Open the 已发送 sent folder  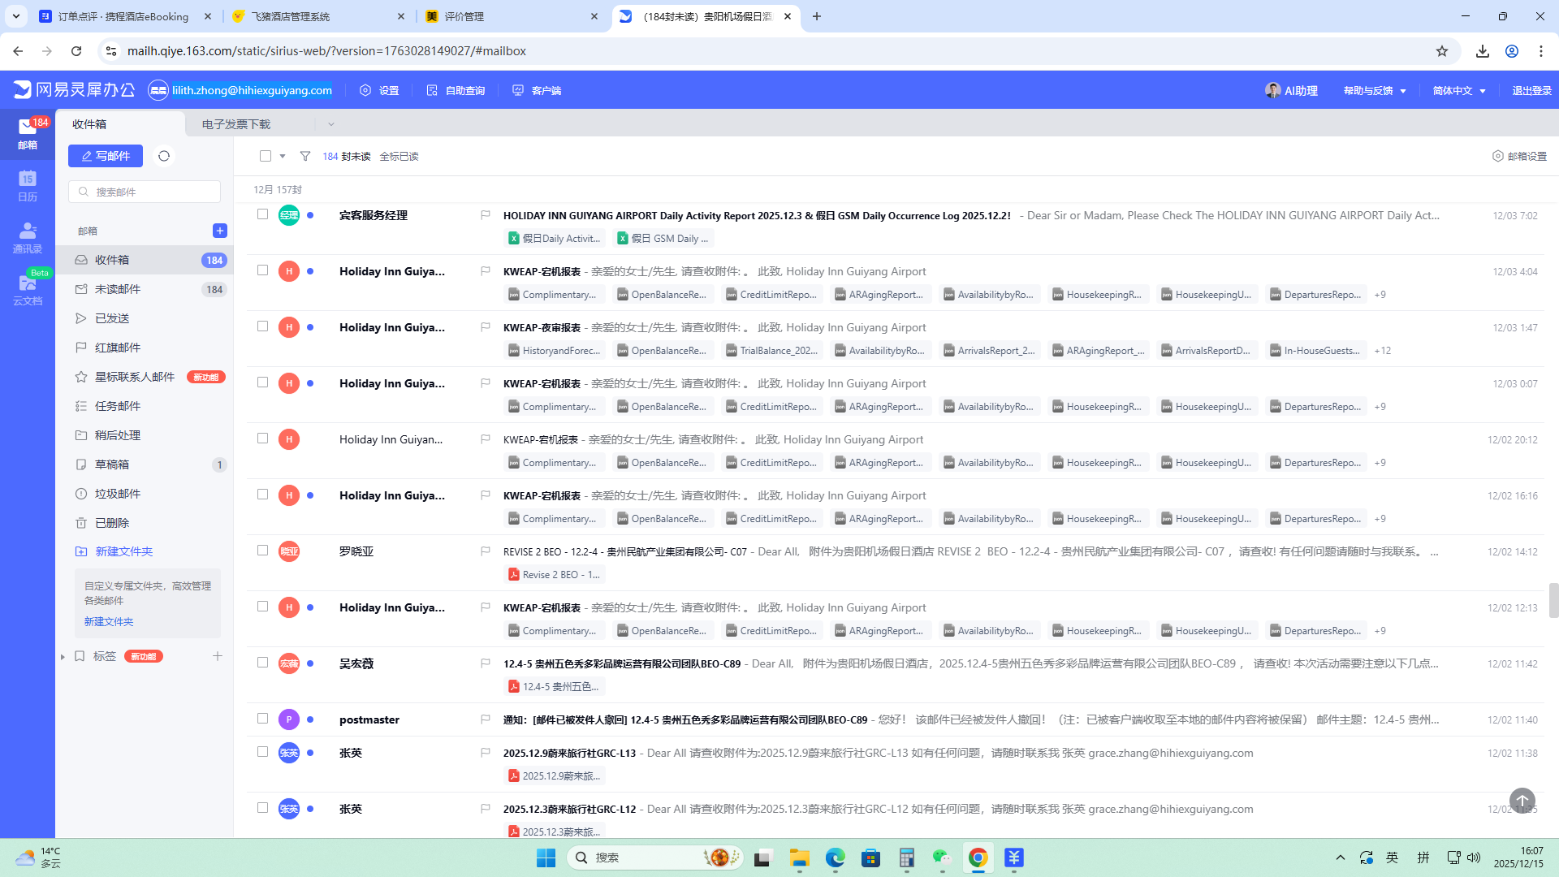tap(112, 318)
